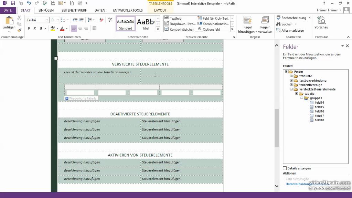Open the Vorschau form preview
Viewport: 352px width, 198px height.
(x=321, y=22)
